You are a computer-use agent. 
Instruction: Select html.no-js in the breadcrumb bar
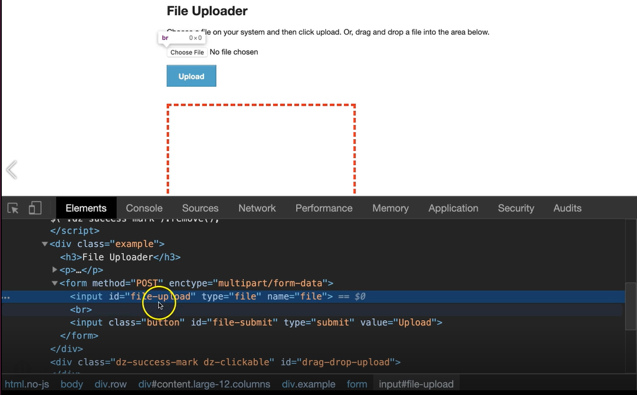coord(27,384)
